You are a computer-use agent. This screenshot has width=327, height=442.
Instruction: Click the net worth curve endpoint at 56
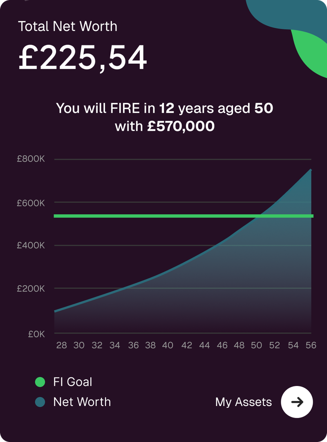click(311, 170)
